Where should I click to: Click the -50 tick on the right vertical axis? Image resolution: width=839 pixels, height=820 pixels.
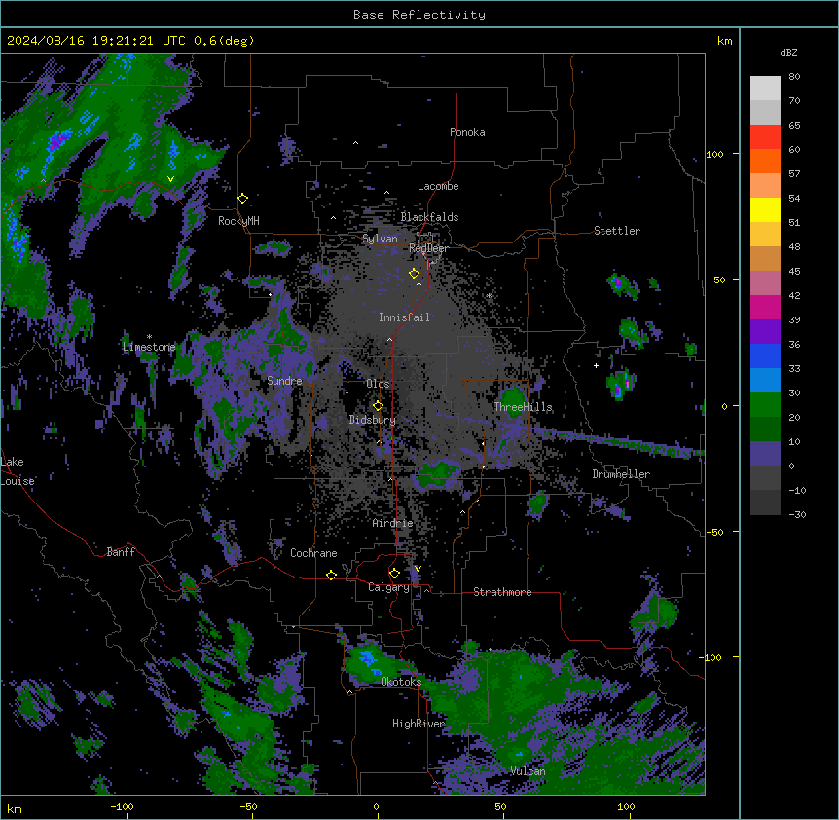[714, 532]
